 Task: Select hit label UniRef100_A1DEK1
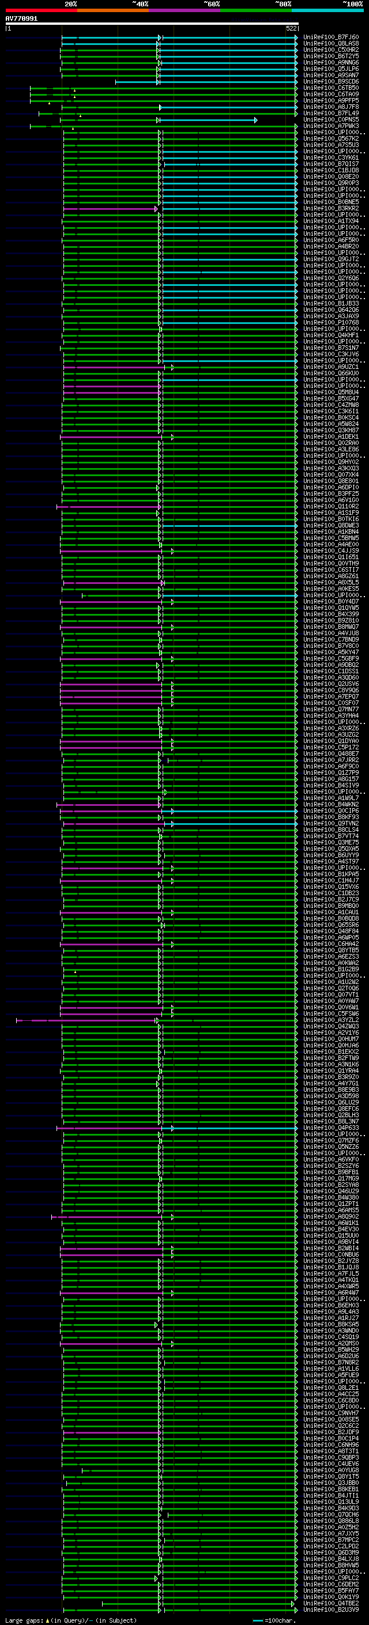[331, 436]
